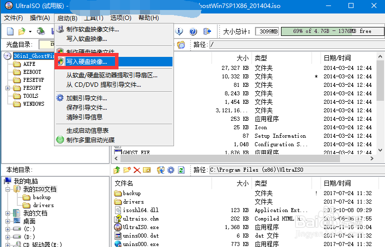Choose 写入硬盘映像... from the menu
Screen dimensions: 385x247
coord(114,61)
